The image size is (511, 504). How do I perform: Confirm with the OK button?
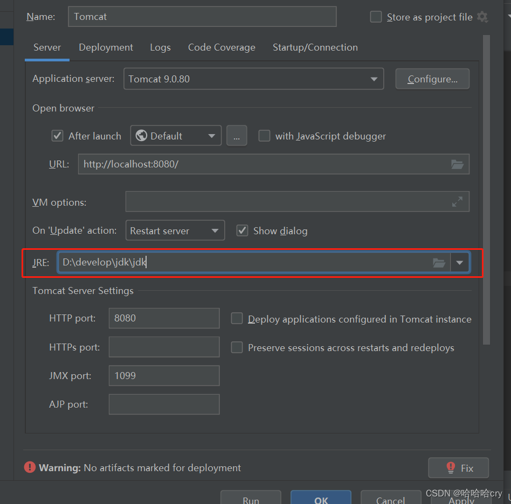click(x=321, y=498)
